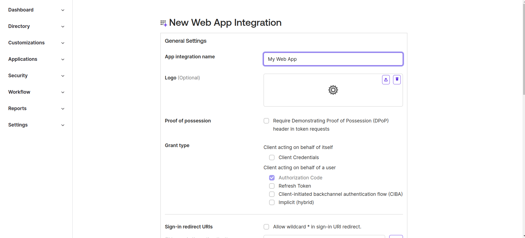
Task: Enable Require DPoP header checkbox
Action: click(266, 121)
